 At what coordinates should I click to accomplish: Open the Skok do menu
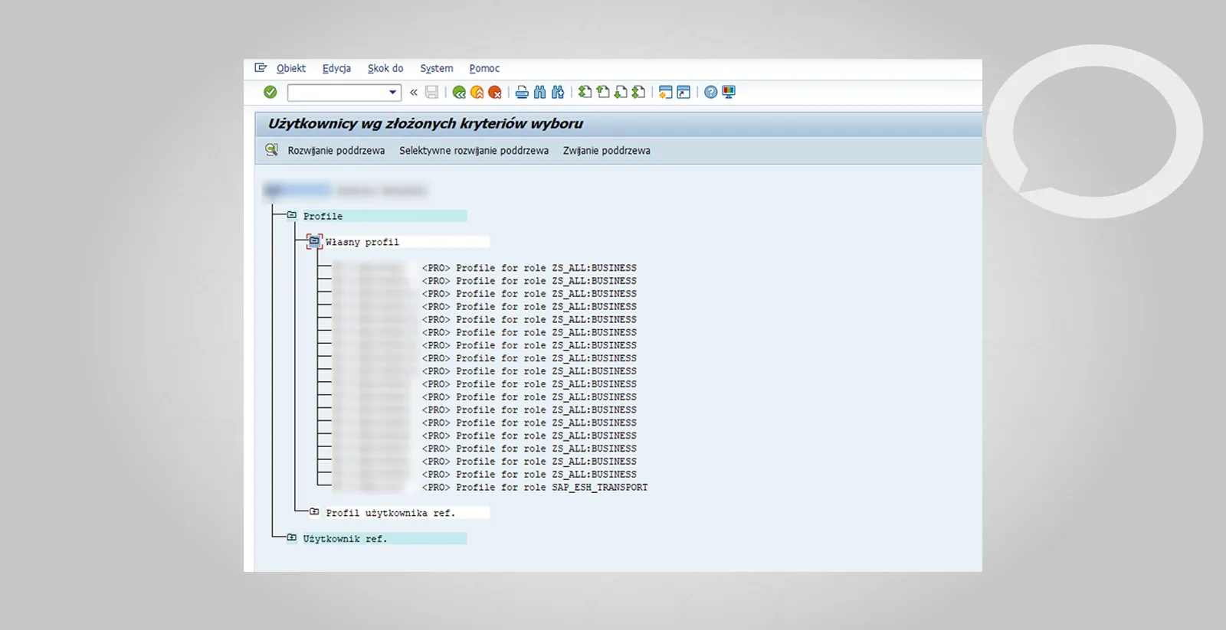tap(385, 68)
